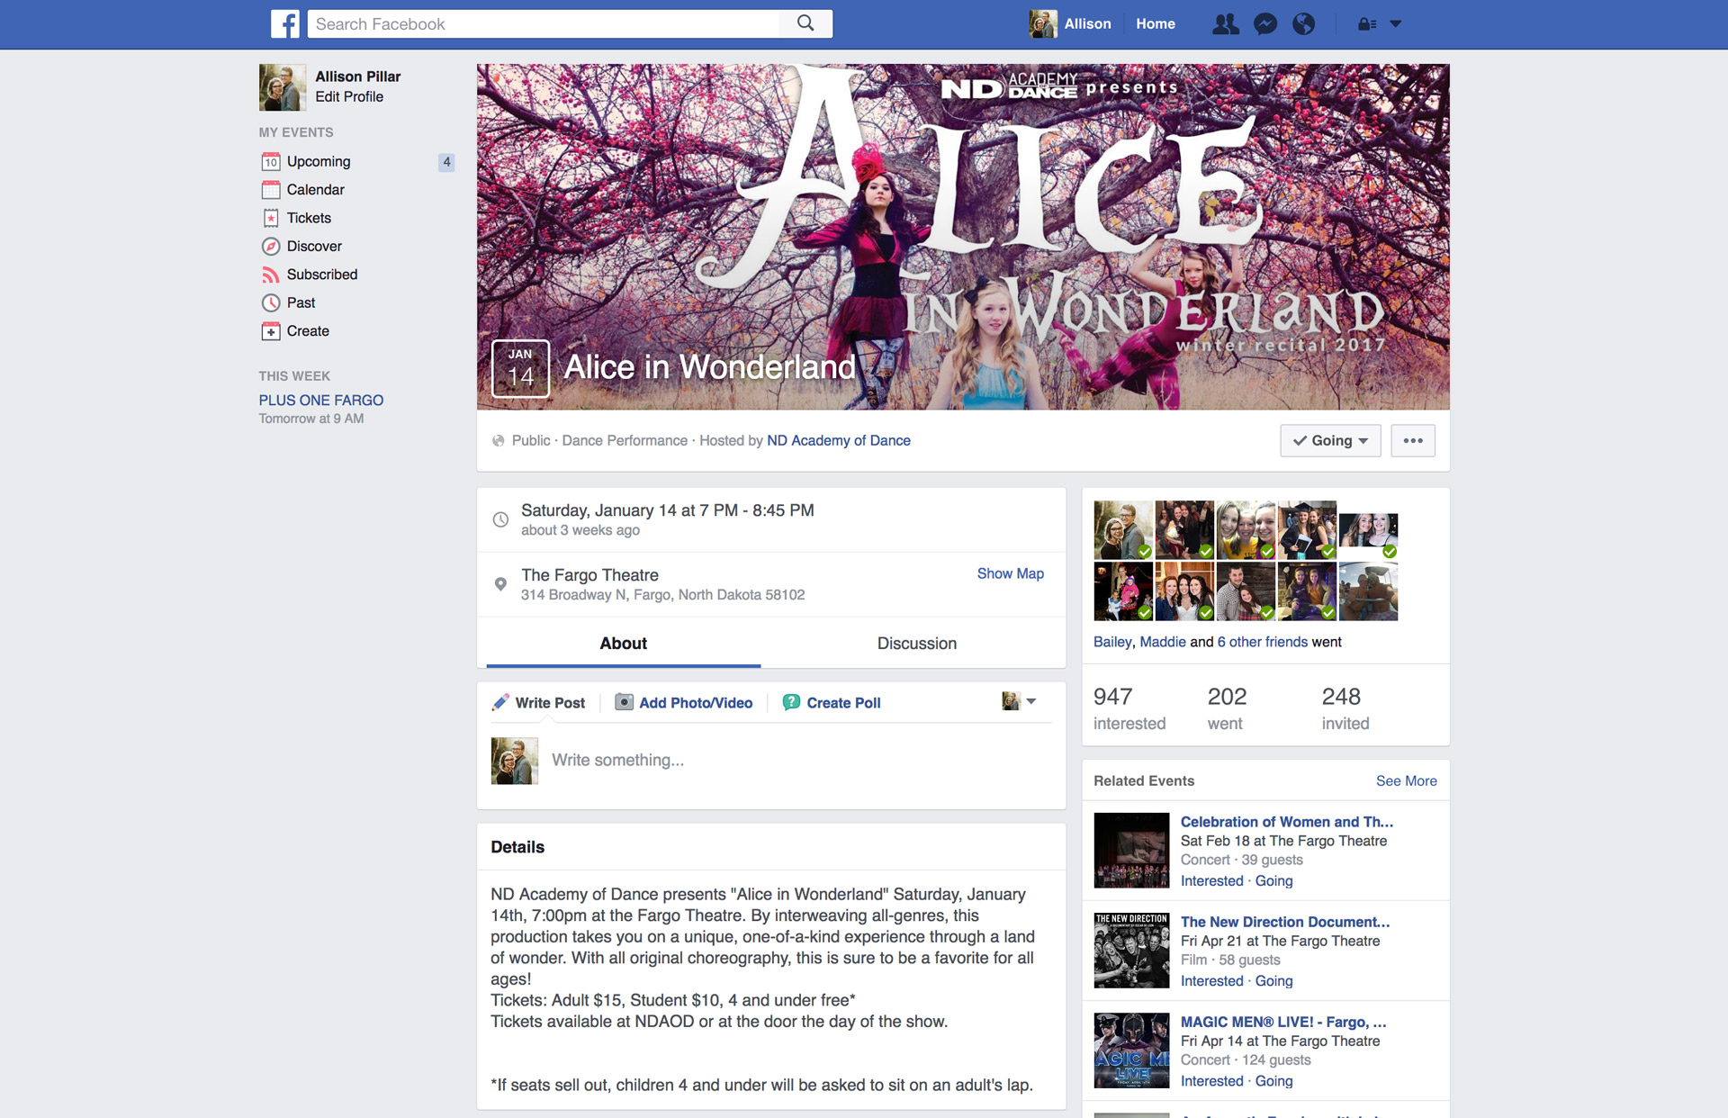Click See More related events link
The image size is (1728, 1118).
pos(1406,780)
